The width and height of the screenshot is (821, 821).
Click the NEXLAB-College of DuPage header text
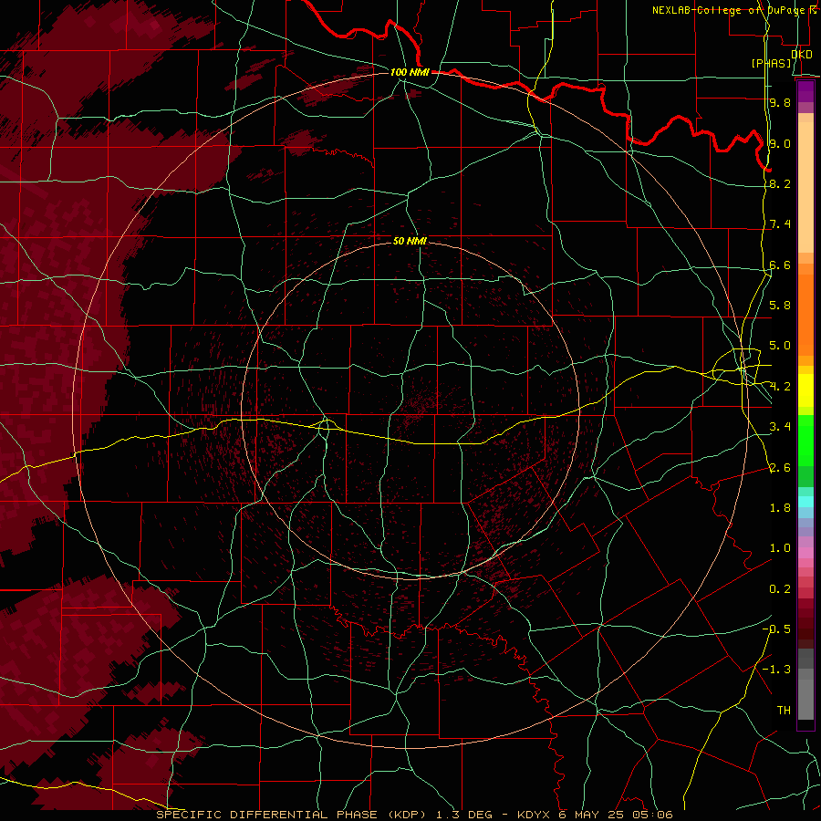pyautogui.click(x=728, y=10)
